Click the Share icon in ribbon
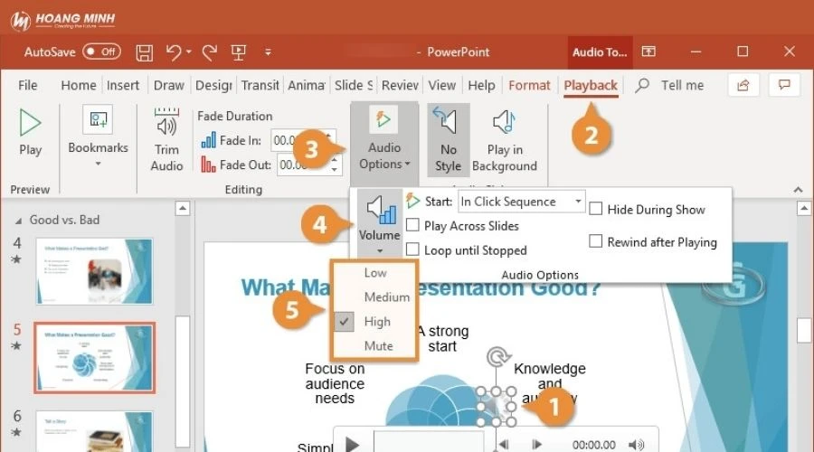 pos(743,85)
